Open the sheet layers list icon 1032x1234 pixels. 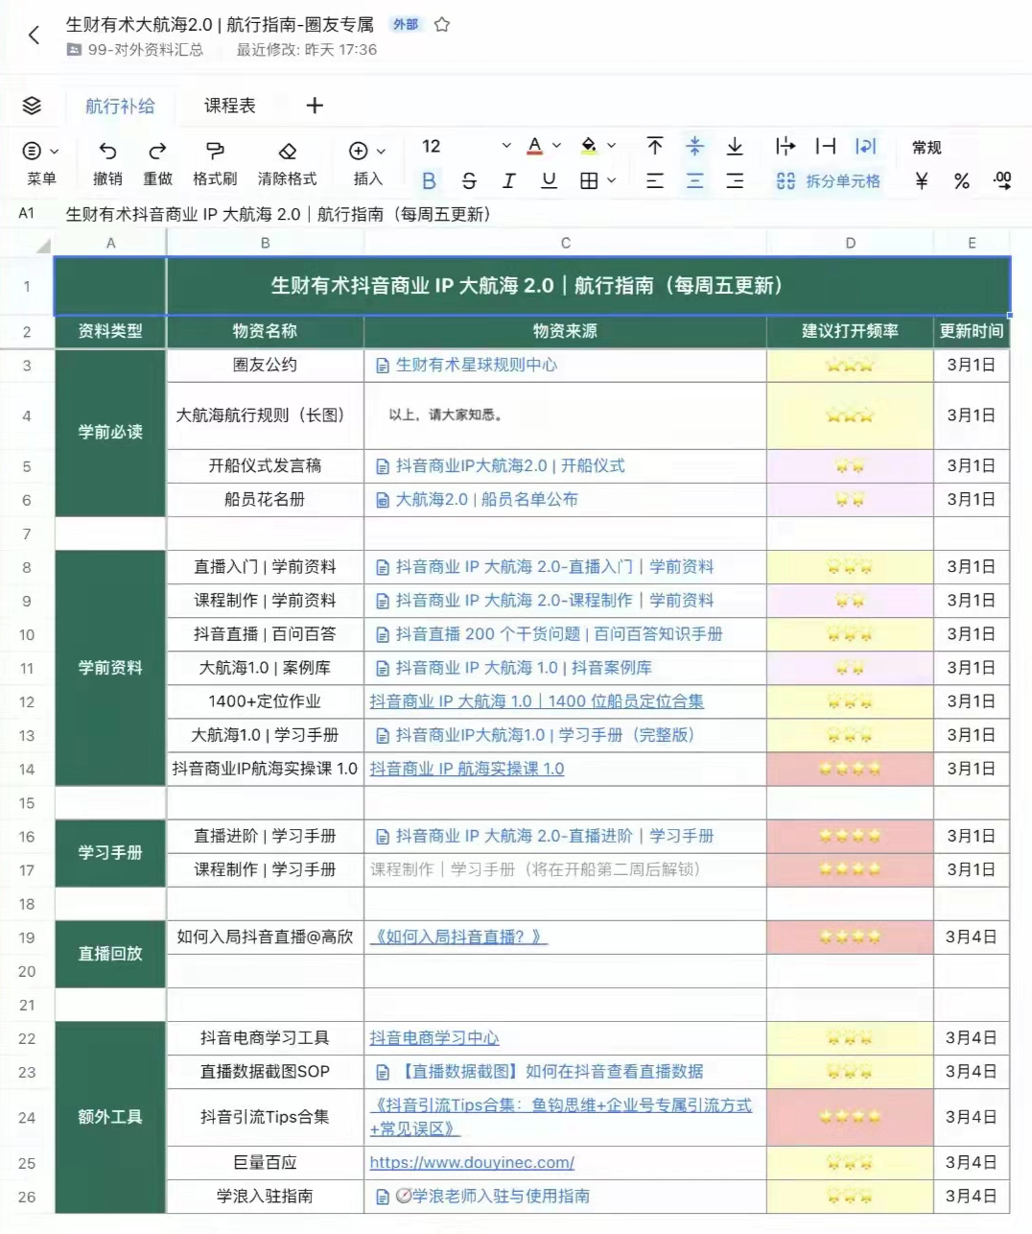[x=32, y=106]
